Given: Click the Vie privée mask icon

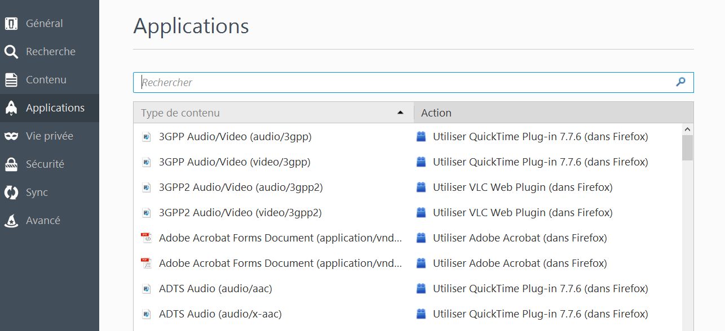Looking at the screenshot, I should [11, 136].
